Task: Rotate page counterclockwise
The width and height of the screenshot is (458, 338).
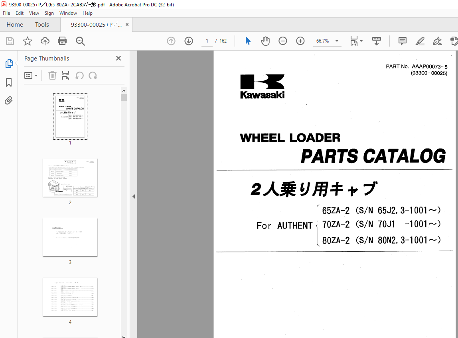Action: coord(79,76)
